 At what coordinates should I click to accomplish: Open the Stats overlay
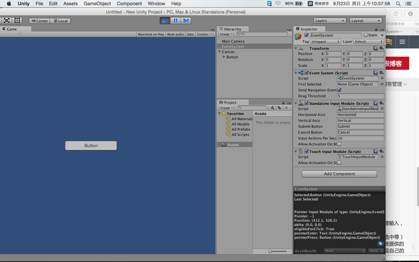(x=191, y=34)
